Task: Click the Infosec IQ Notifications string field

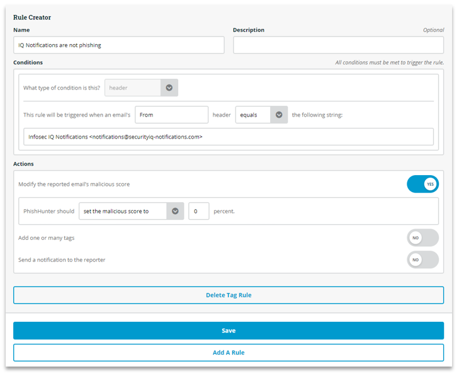Action: coord(229,137)
